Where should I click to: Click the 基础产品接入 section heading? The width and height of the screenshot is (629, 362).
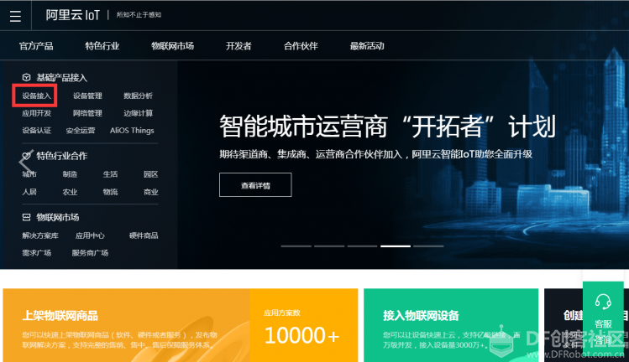click(x=62, y=78)
